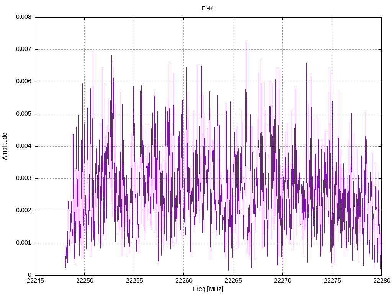The width and height of the screenshot is (392, 294).
Task: Click the y-axis value 0.001
Action: 24,243
